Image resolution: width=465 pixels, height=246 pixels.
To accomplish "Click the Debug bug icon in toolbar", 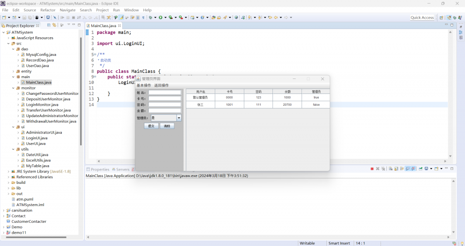I will 150,18.
